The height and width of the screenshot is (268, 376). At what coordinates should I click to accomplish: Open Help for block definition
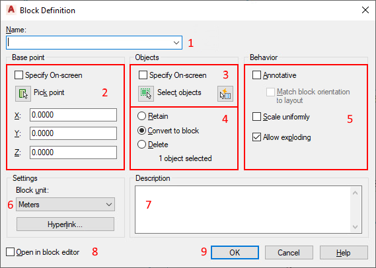point(344,252)
